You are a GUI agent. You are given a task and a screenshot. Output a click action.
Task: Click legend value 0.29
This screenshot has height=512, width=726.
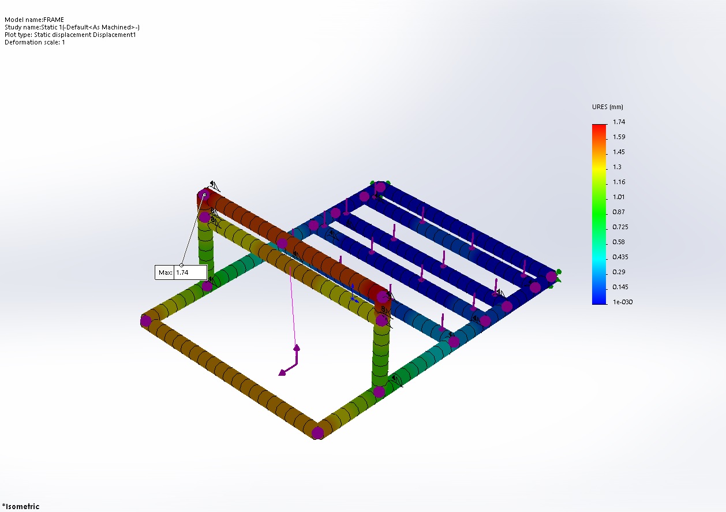coord(619,272)
